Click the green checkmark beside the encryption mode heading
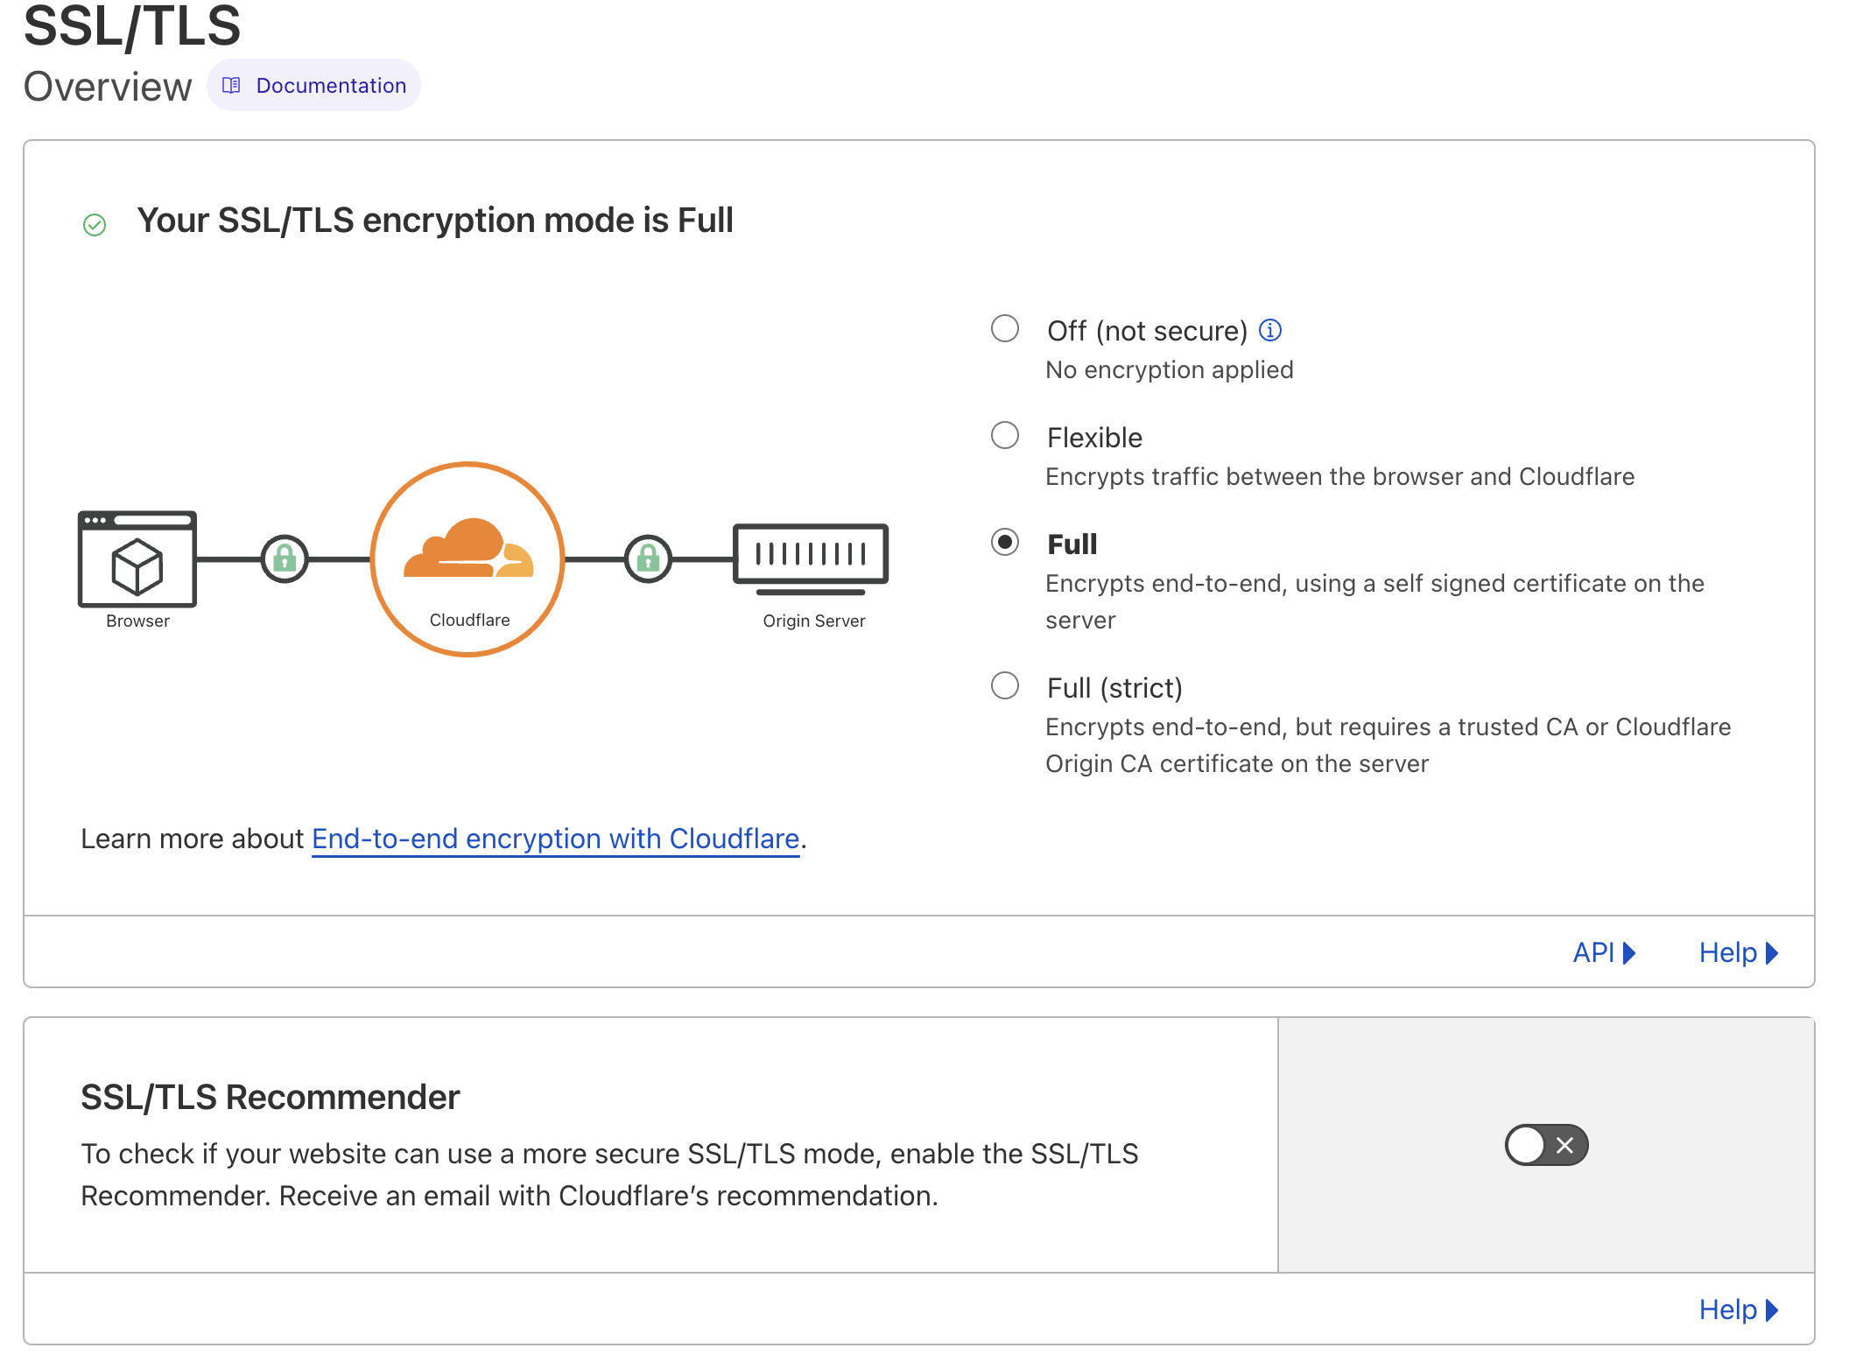Image resolution: width=1870 pixels, height=1355 pixels. click(95, 225)
